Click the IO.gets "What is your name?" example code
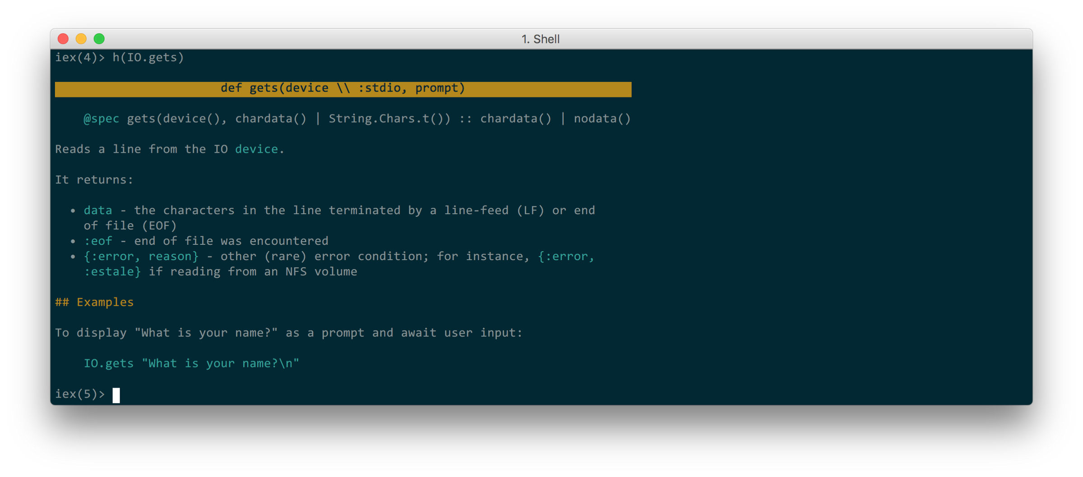 [191, 363]
